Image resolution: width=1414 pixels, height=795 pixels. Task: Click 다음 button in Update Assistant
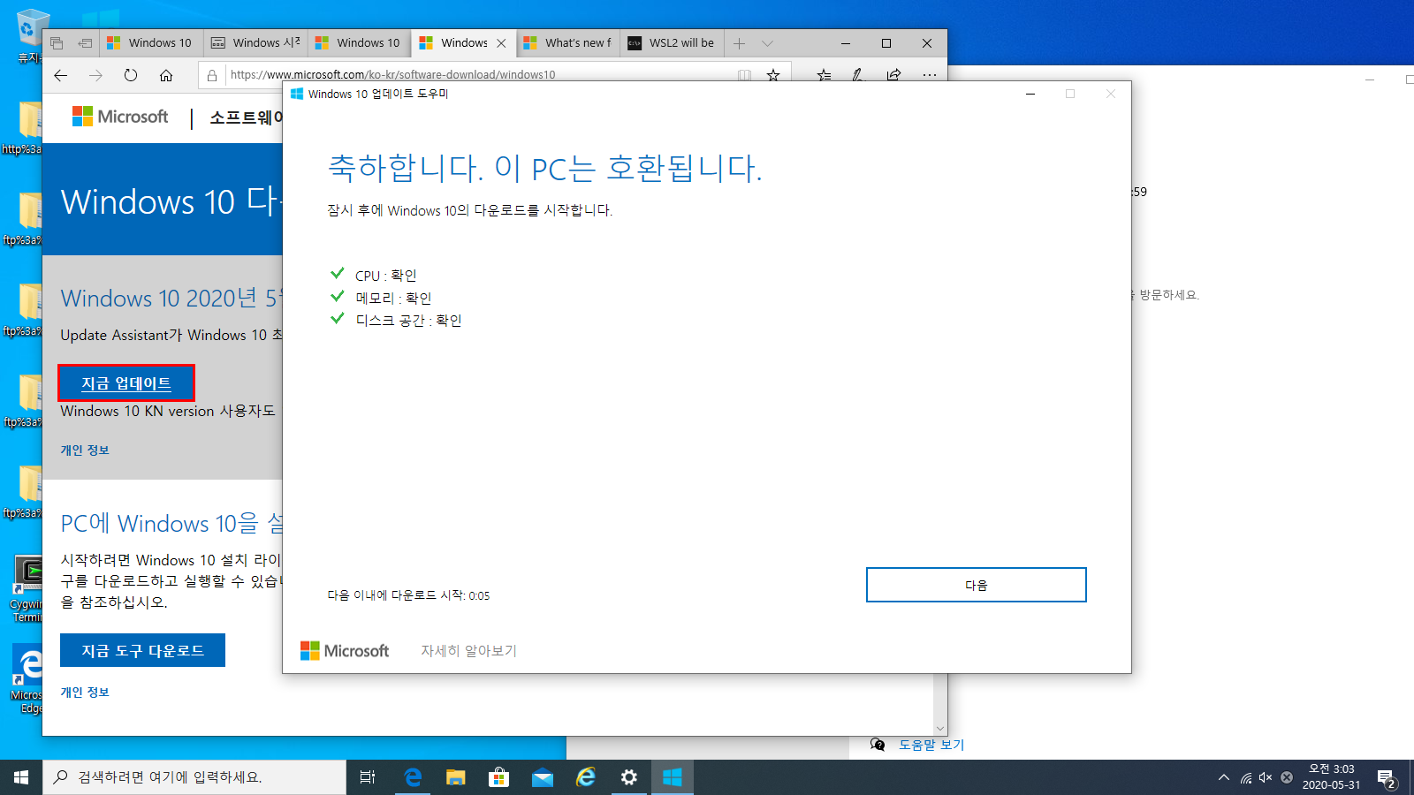[976, 585]
